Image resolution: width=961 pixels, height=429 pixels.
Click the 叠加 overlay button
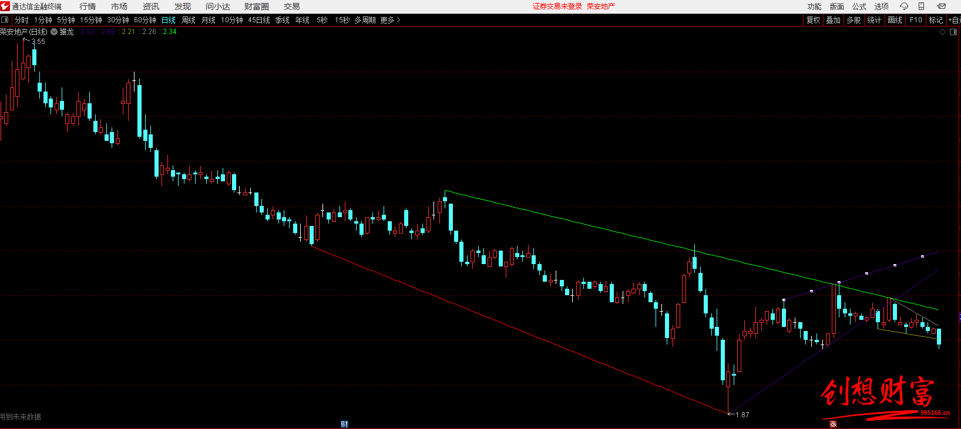tap(833, 20)
